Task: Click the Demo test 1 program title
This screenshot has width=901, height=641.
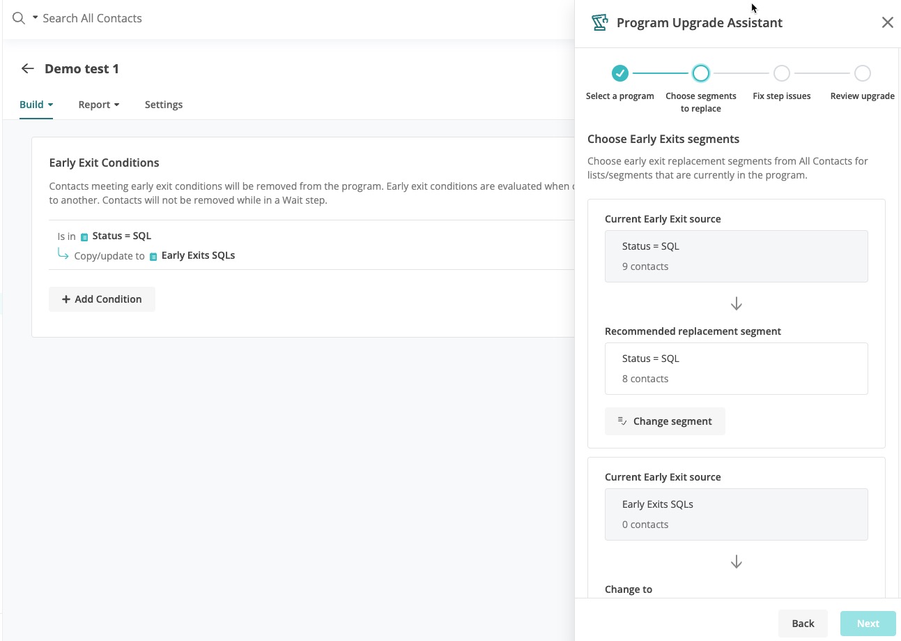Action: pos(82,68)
